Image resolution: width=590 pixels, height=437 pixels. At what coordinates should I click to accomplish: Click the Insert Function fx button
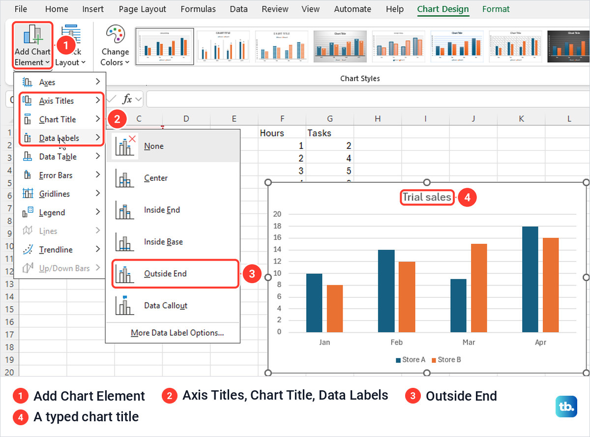(127, 99)
